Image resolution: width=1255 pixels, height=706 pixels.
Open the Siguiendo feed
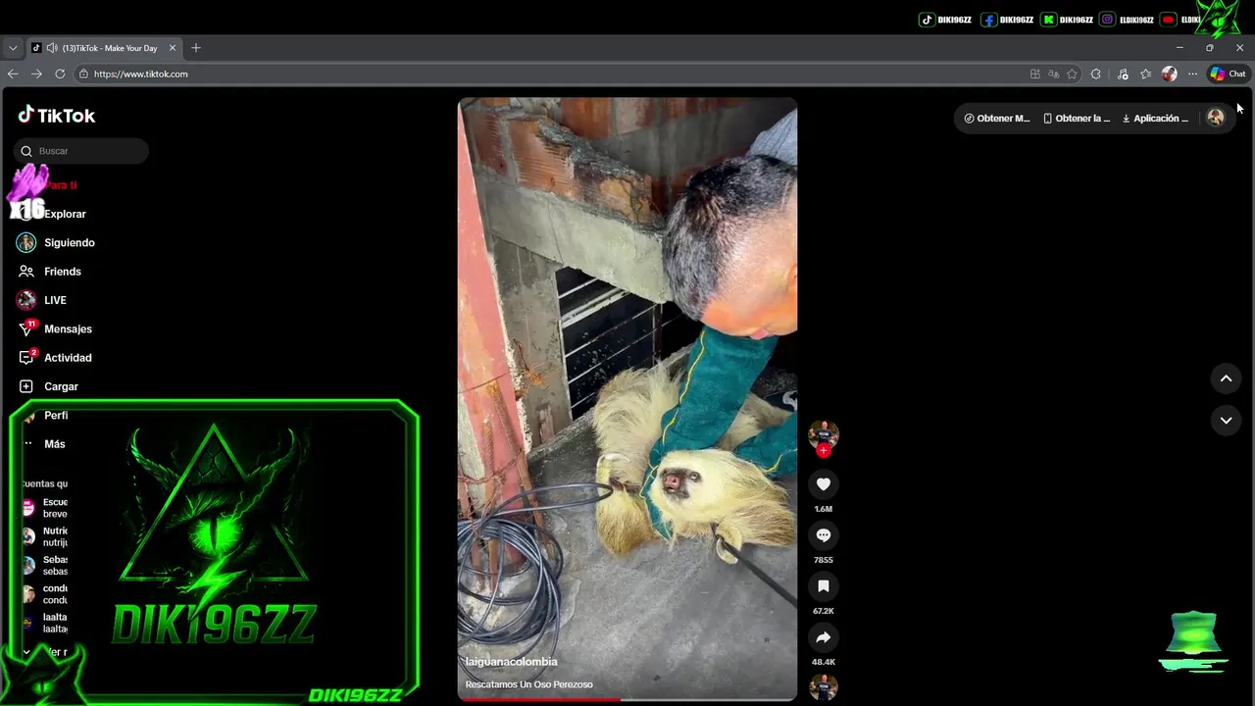pyautogui.click(x=57, y=242)
